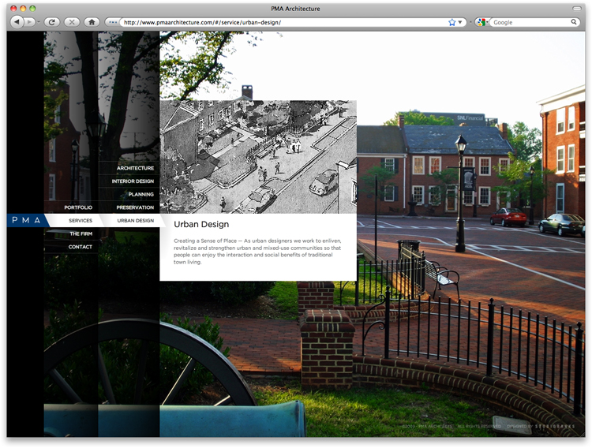
Task: Open the Interior Design menu item
Action: coord(133,181)
